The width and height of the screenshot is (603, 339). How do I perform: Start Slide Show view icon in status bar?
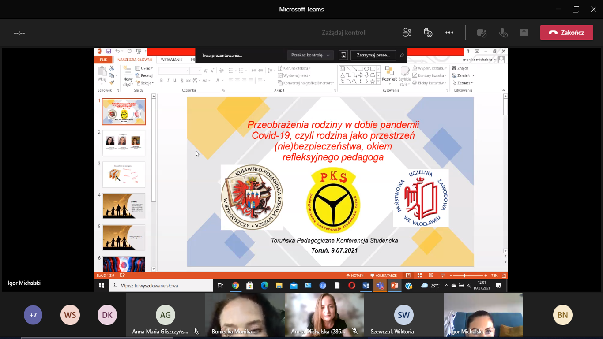coord(442,276)
